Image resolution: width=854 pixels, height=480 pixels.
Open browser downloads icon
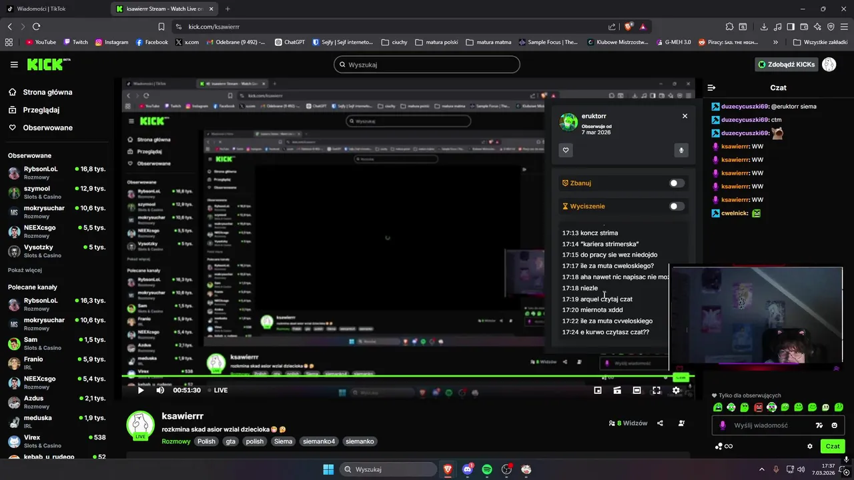click(x=764, y=27)
